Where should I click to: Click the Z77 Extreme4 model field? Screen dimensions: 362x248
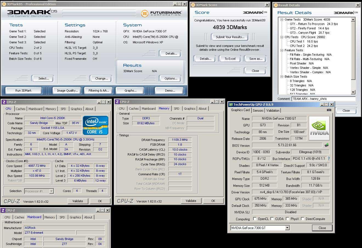[50, 233]
